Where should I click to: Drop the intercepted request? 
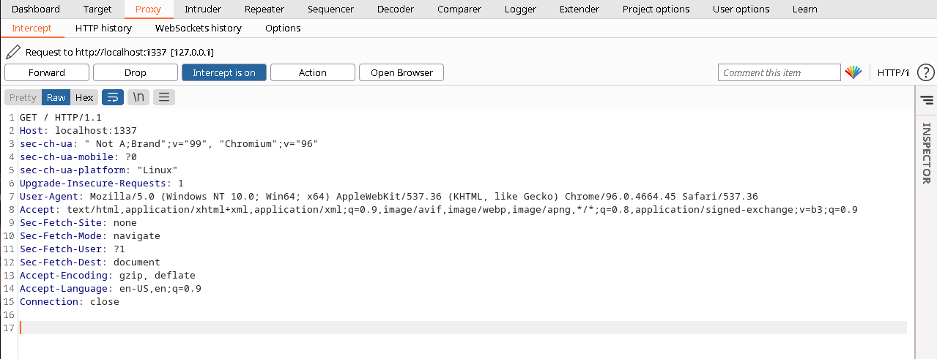[136, 72]
